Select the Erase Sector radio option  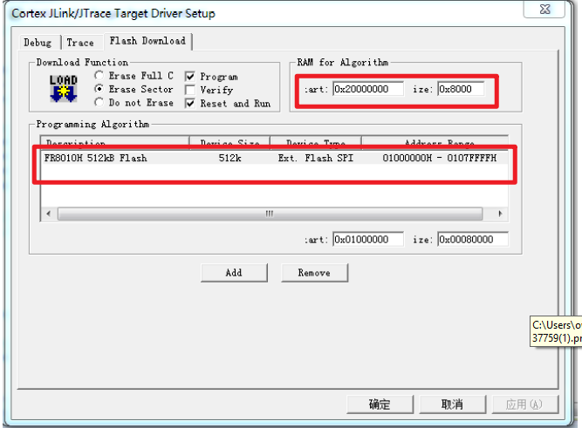click(99, 89)
